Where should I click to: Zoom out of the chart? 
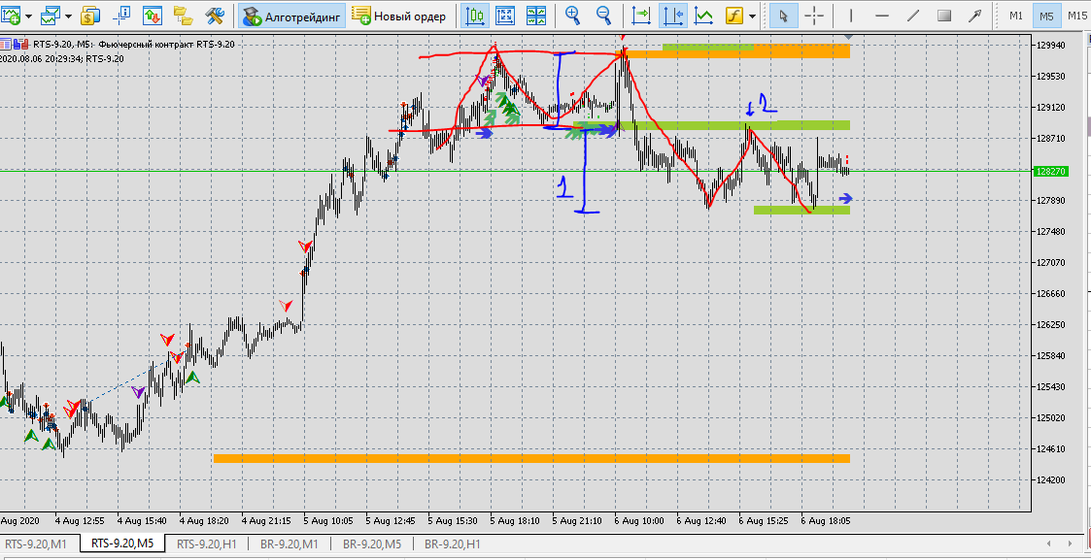point(604,16)
